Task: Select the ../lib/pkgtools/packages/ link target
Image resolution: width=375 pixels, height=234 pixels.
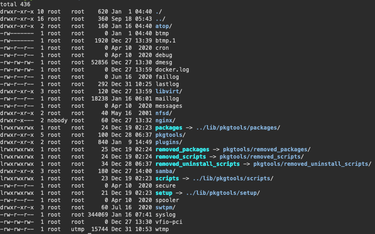Action: pos(238,128)
